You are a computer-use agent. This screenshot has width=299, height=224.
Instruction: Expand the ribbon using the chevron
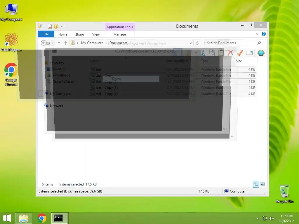[x=257, y=34]
